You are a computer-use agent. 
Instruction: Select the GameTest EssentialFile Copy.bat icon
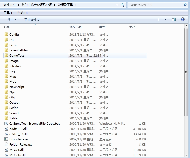[6, 123]
